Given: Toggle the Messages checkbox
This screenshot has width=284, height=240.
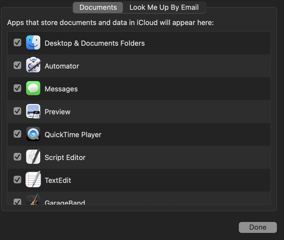Looking at the screenshot, I should click(17, 88).
